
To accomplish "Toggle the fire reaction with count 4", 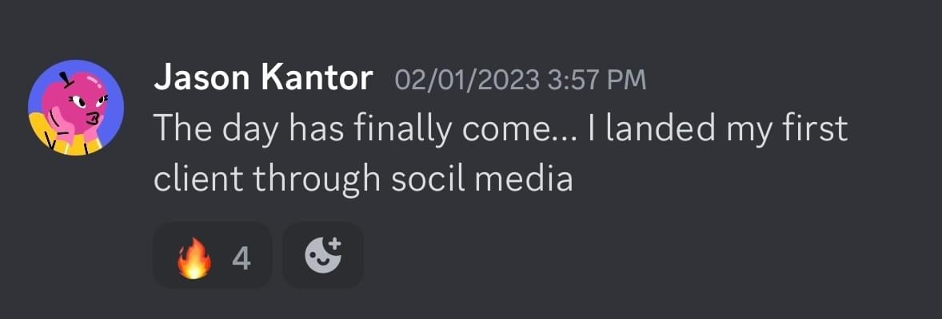I will (213, 255).
